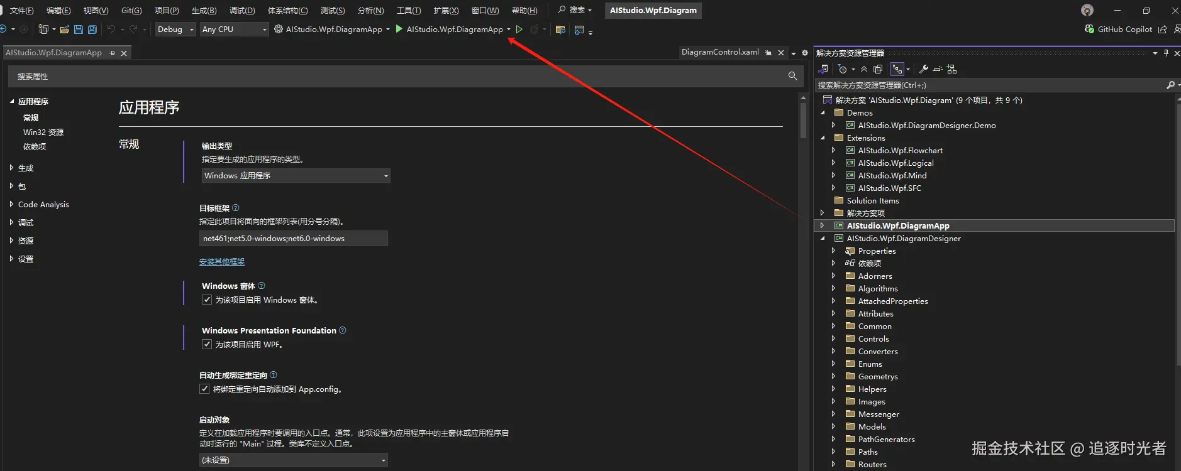Click the magnifier icon in the property search box
This screenshot has width=1181, height=471.
[792, 76]
